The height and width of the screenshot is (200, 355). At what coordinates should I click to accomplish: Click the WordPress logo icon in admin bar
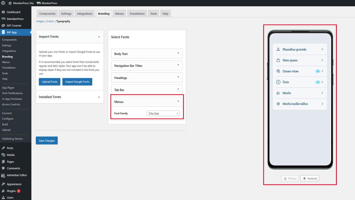point(3,3)
